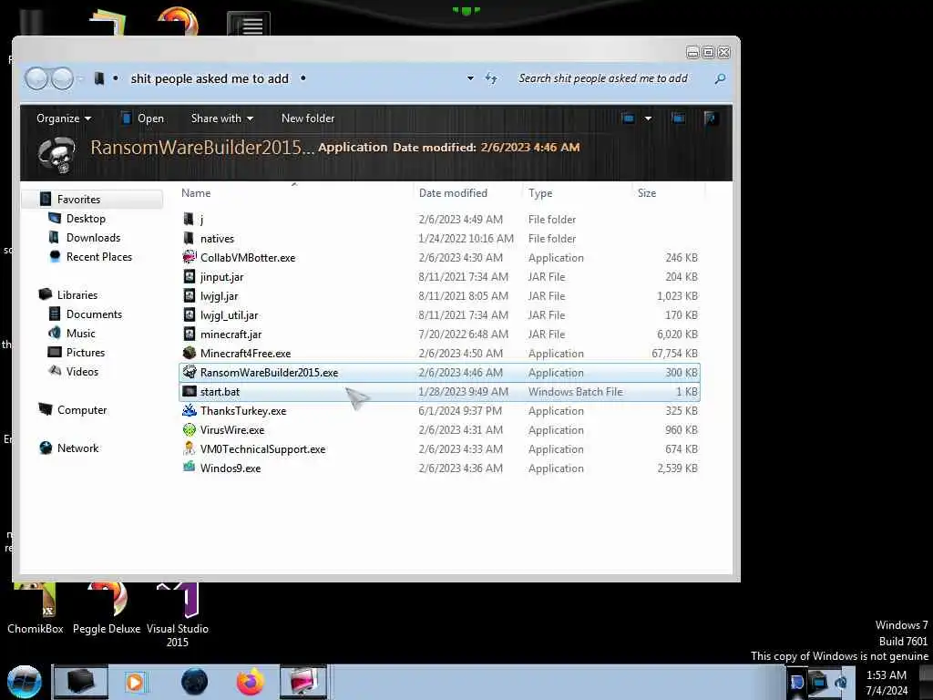The image size is (933, 700).
Task: Sort by the Date modified column header
Action: [x=467, y=193]
